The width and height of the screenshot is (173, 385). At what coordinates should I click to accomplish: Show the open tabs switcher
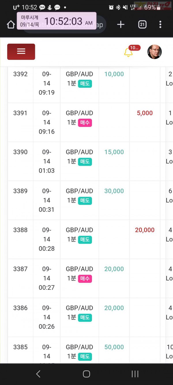[x=142, y=25]
